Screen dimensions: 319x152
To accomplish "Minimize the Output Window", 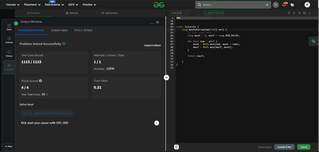I will 152,23.
